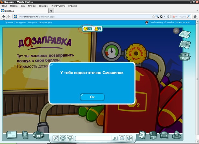
Task: Send chat message with the arrow button
Action: (114, 139)
